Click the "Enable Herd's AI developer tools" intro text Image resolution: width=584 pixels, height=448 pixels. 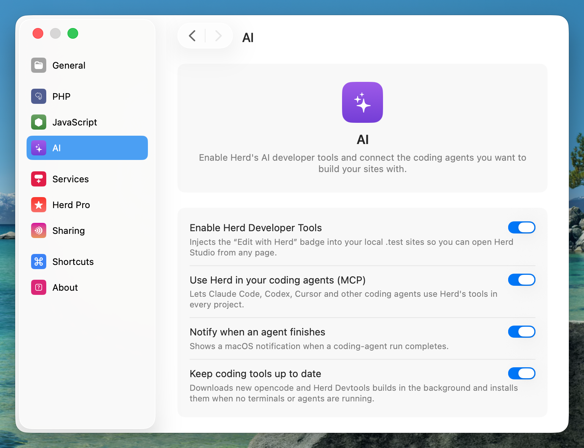tap(363, 163)
